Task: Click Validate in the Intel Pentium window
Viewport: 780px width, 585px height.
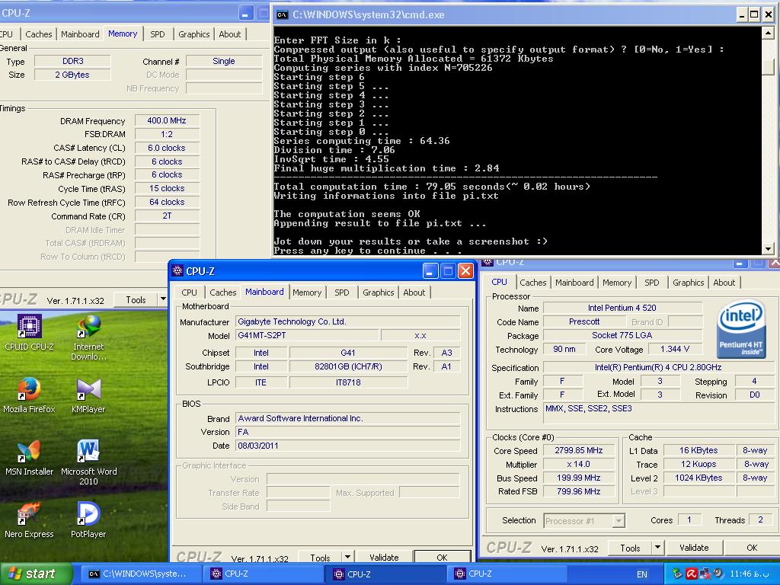Action: (x=694, y=548)
